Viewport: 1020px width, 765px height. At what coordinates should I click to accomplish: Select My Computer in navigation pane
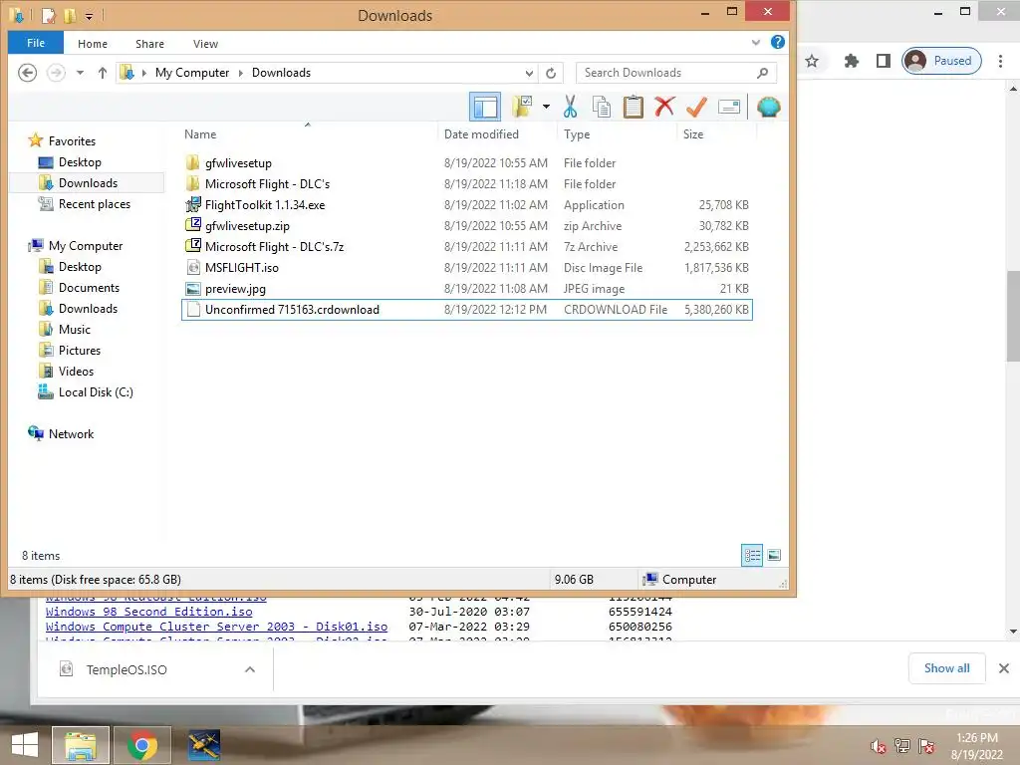[x=86, y=246]
